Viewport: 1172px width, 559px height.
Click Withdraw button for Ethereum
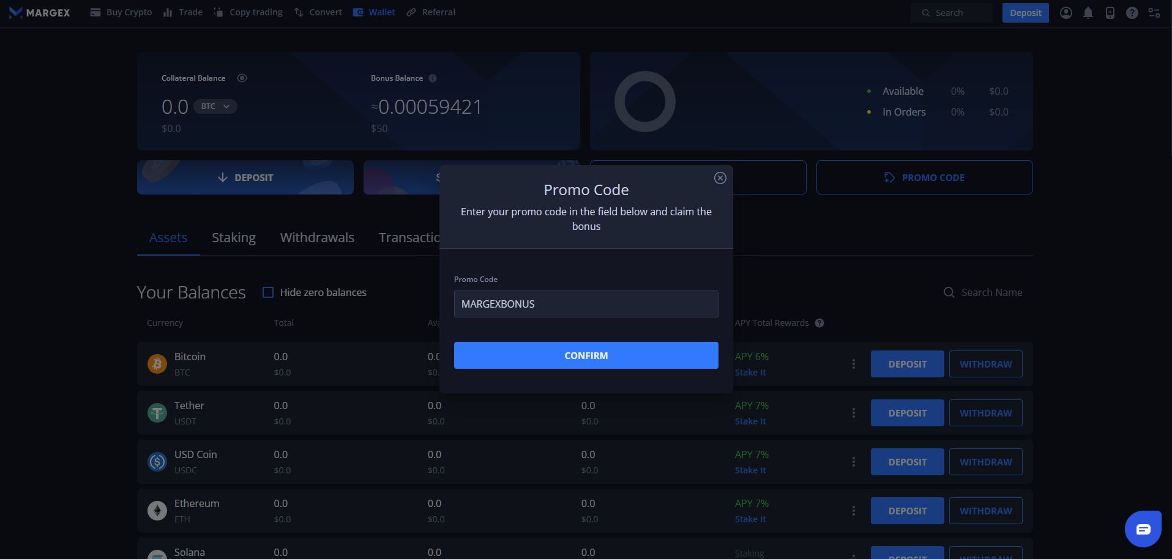click(x=985, y=511)
